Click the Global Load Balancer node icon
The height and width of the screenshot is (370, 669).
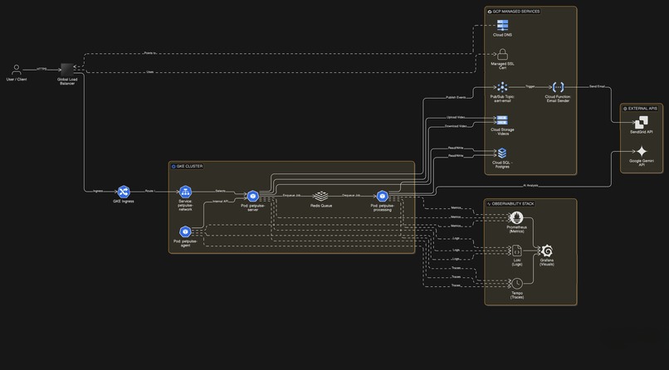[x=67, y=70]
